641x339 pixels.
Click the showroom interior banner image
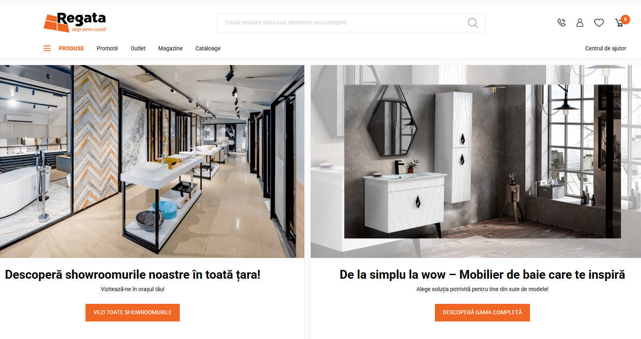(152, 161)
